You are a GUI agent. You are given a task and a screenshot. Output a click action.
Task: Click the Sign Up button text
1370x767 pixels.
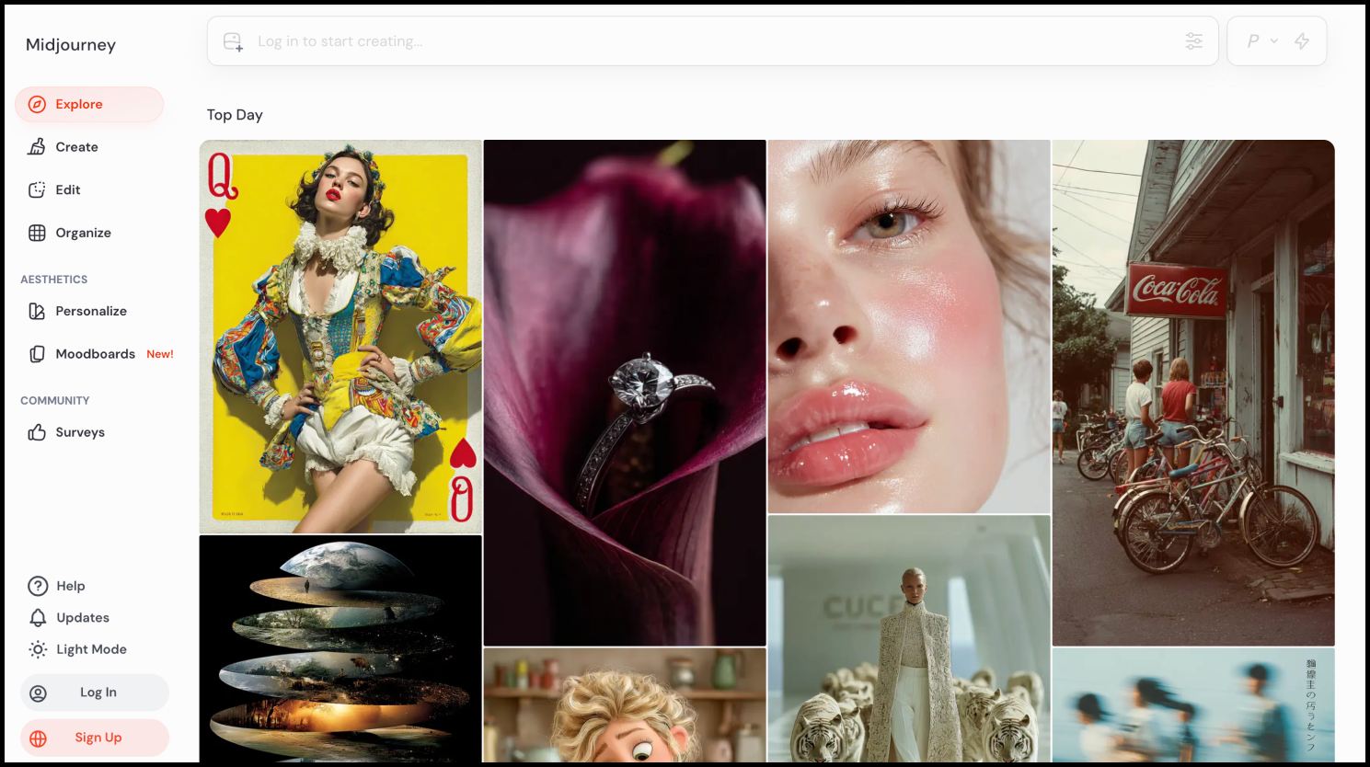coord(98,738)
